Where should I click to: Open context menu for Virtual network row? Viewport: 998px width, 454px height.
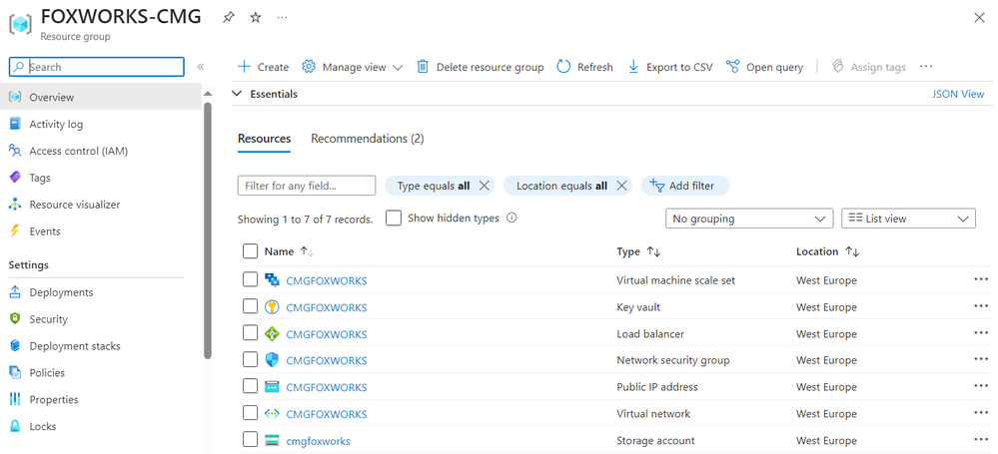pos(981,413)
